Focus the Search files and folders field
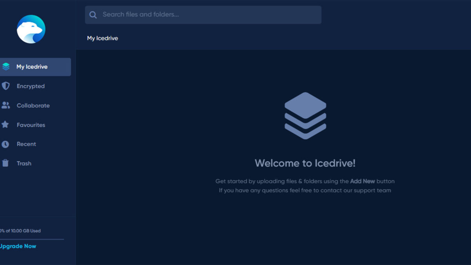The width and height of the screenshot is (471, 265). [x=203, y=15]
